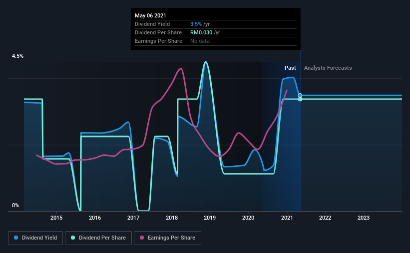The image size is (410, 253).
Task: Click the 2017 x-axis label
Action: click(133, 218)
